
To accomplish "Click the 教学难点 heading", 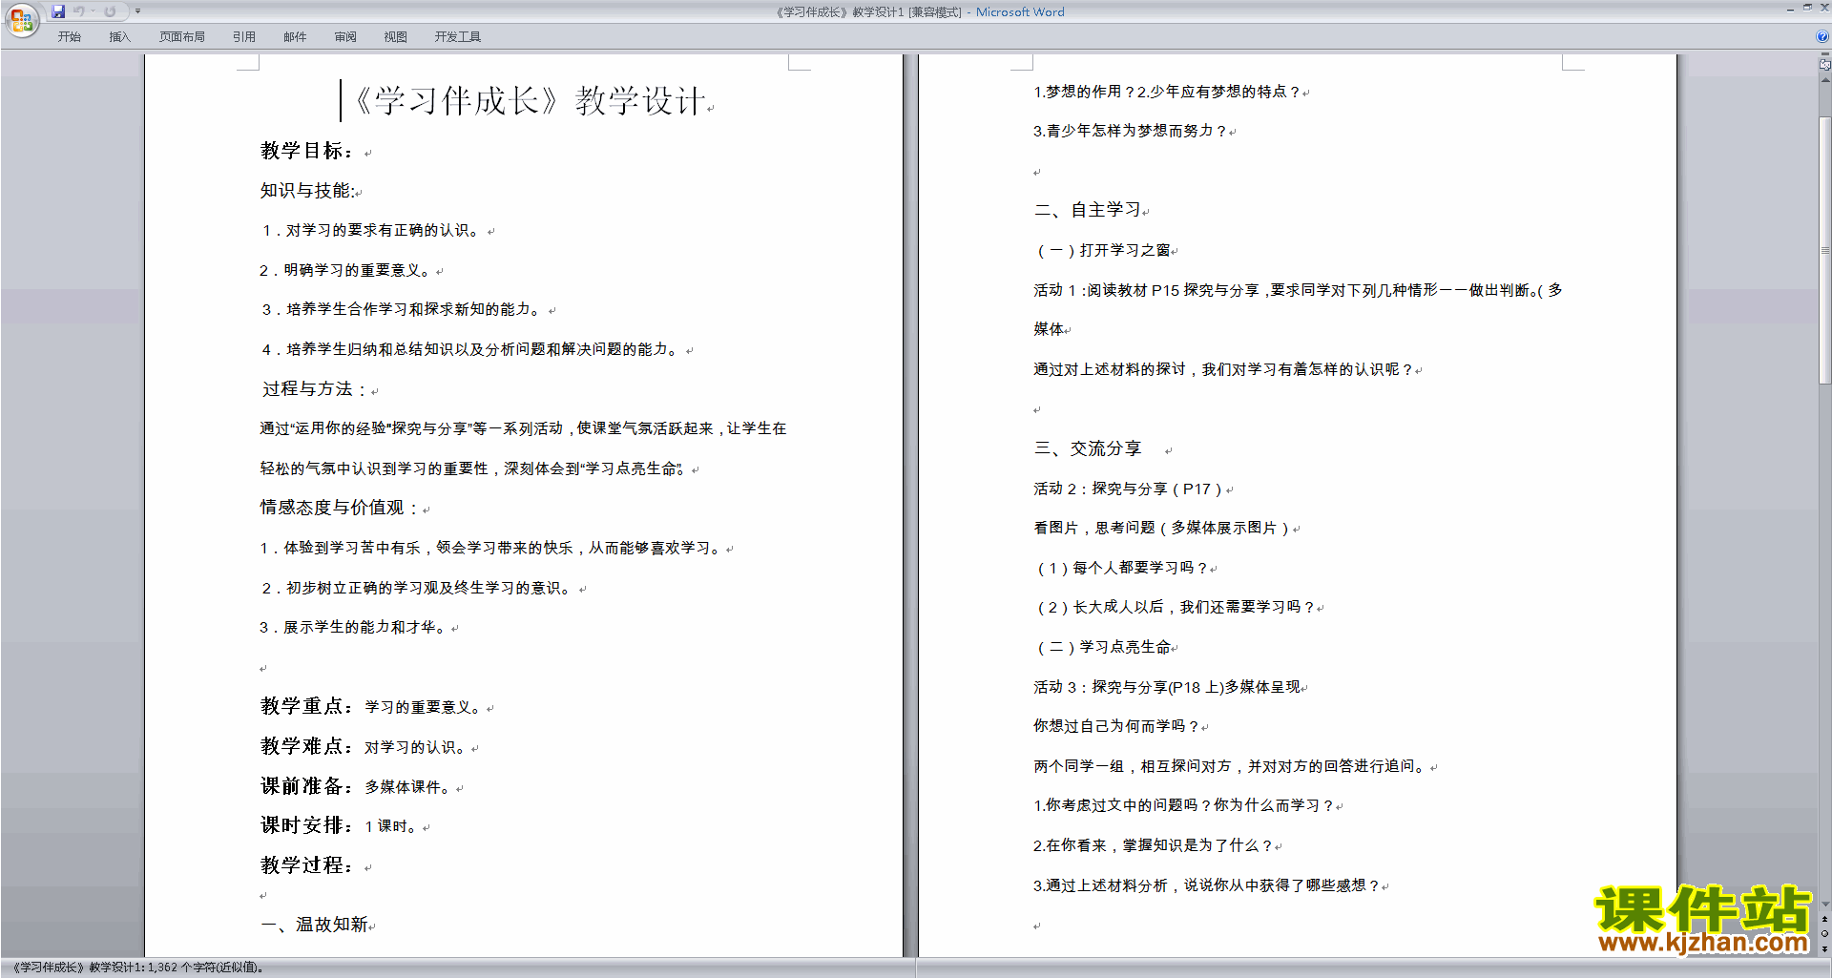I will 306,746.
